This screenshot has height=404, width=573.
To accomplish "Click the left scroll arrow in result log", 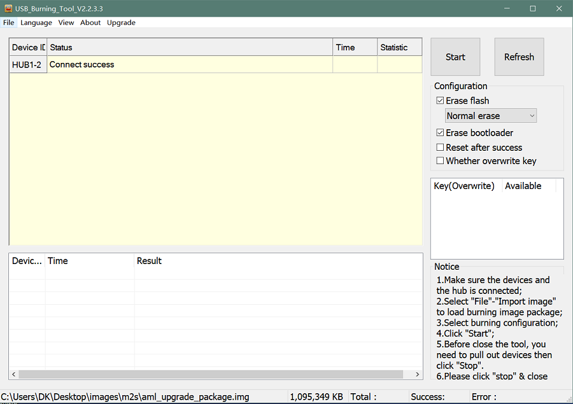I will pyautogui.click(x=14, y=375).
